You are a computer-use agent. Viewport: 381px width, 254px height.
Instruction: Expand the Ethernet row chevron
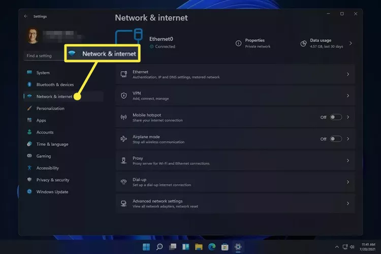click(348, 74)
